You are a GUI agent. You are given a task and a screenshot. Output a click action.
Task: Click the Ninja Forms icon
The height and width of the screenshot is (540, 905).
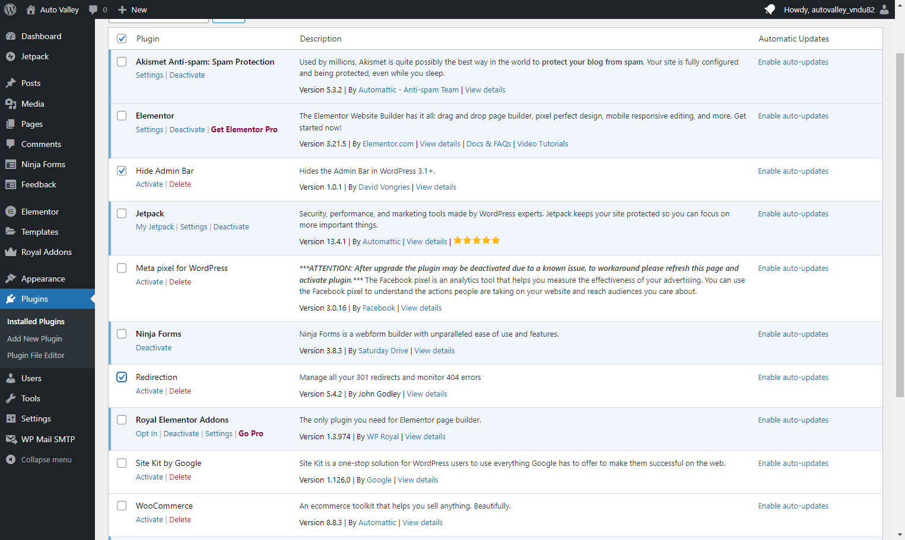tap(11, 164)
